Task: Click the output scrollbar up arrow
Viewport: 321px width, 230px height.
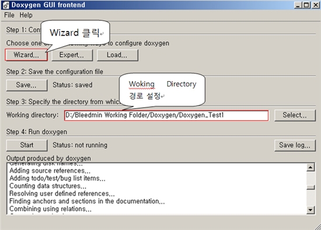Action: 310,168
